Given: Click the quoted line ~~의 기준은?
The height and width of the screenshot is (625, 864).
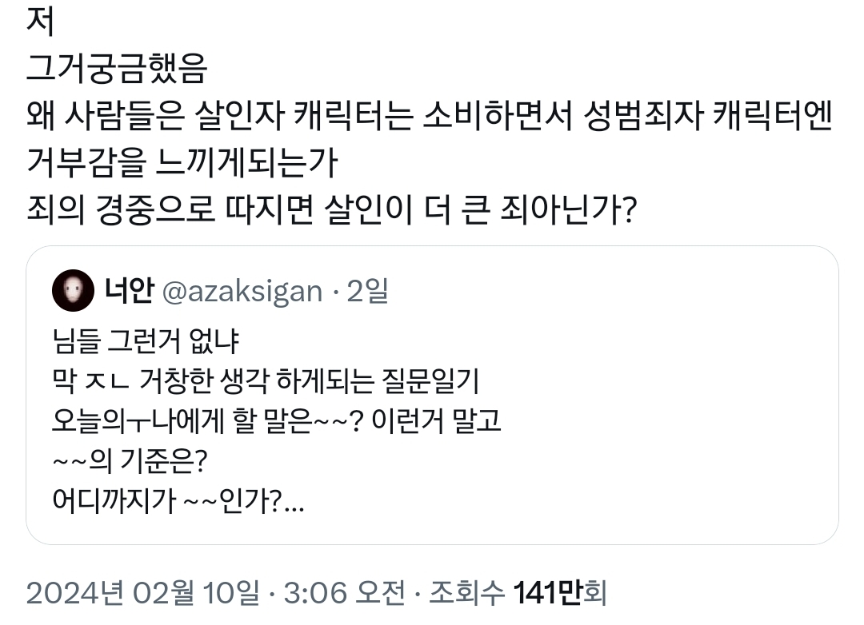Looking at the screenshot, I should point(129,463).
